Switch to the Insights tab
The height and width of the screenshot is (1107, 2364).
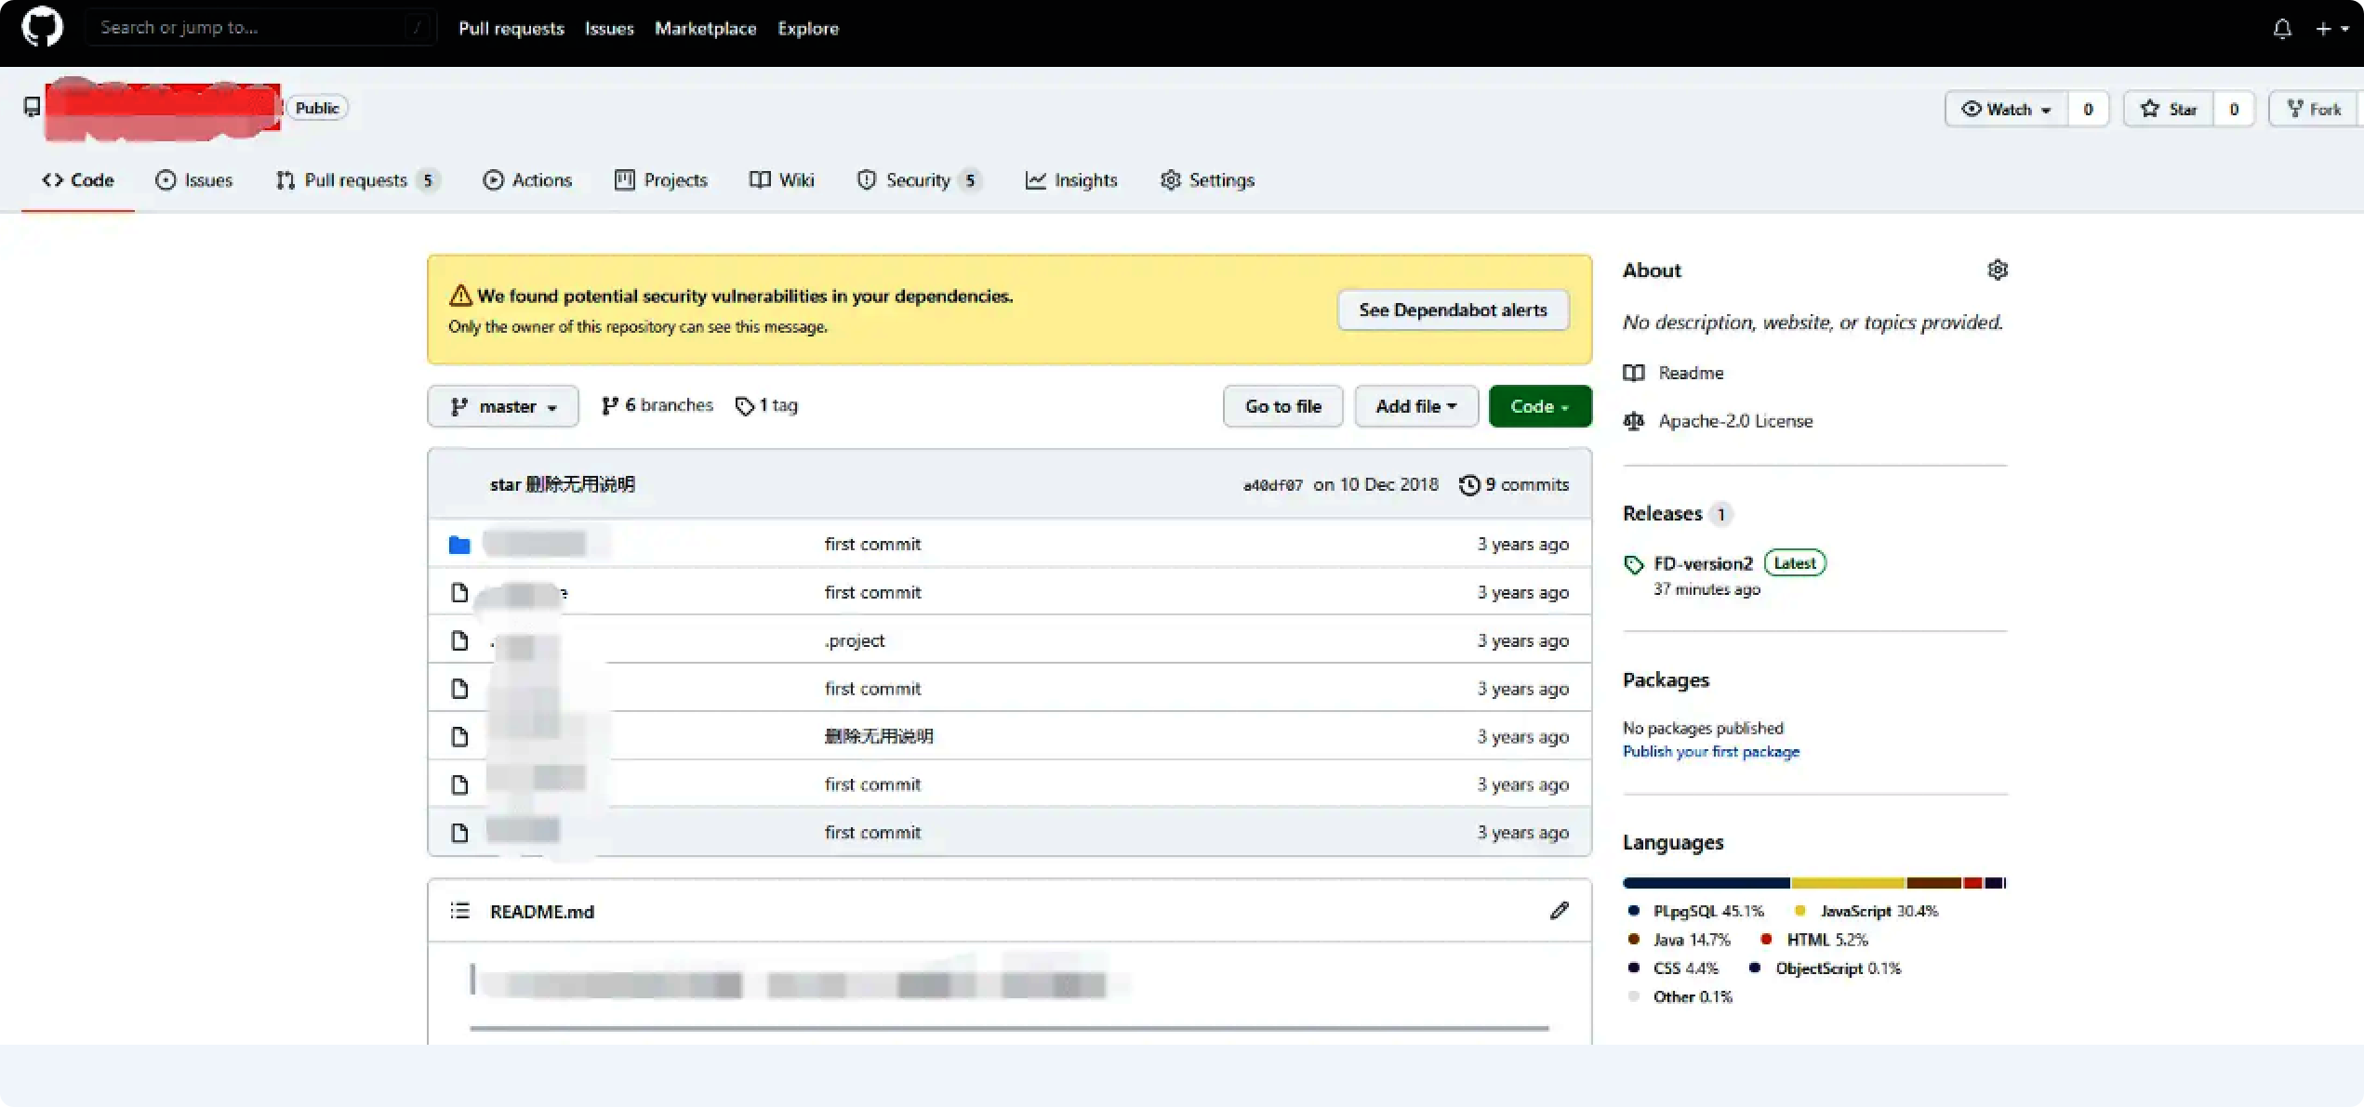click(x=1071, y=180)
